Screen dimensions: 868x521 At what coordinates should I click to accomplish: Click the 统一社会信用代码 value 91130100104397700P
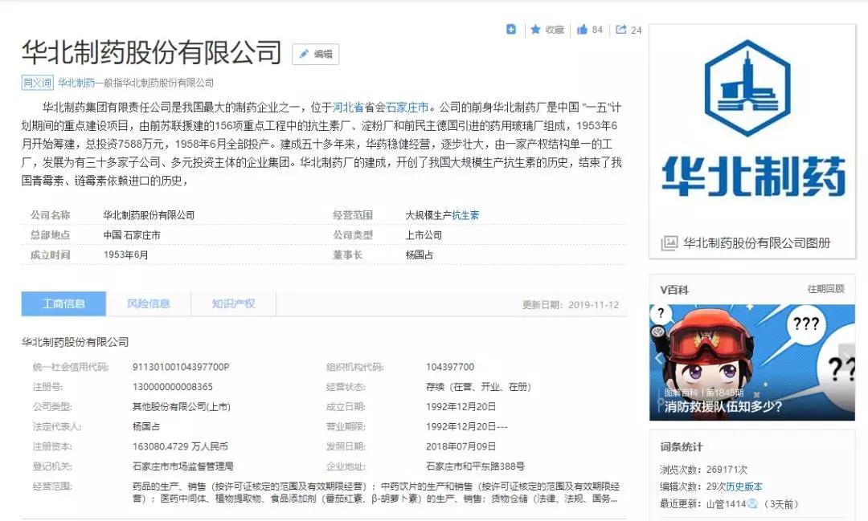pyautogui.click(x=181, y=367)
